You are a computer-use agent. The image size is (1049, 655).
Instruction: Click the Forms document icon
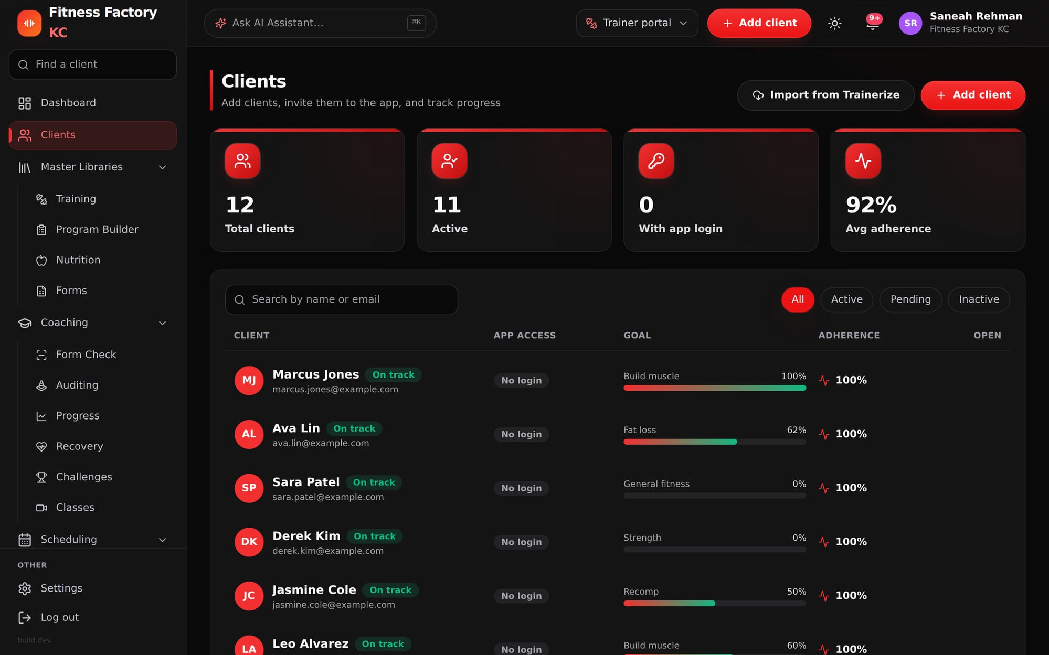[x=41, y=291]
